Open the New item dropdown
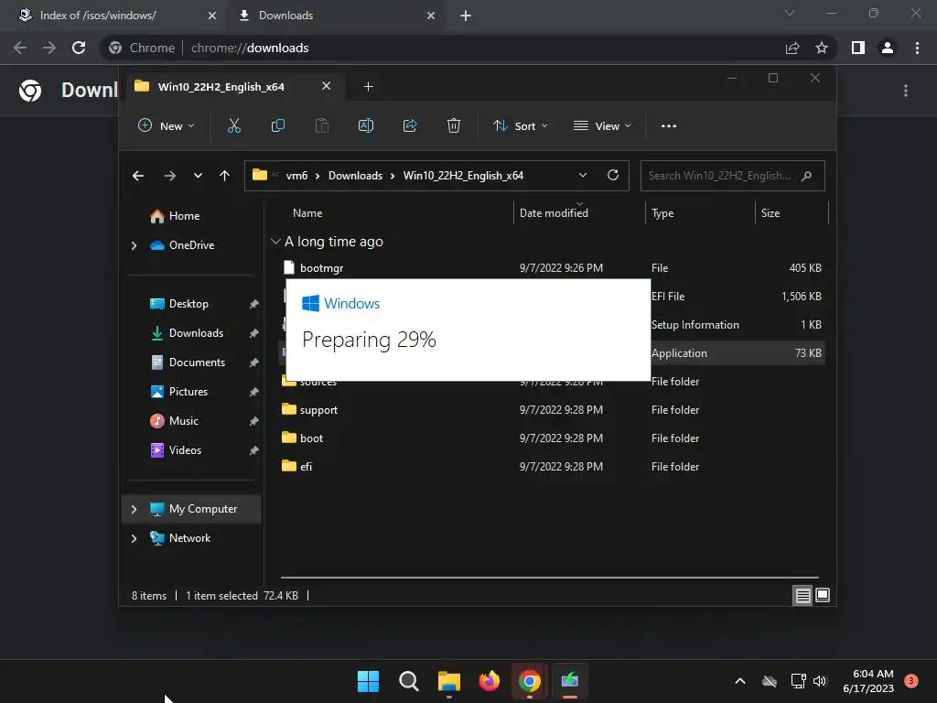Viewport: 937px width, 703px height. click(x=167, y=126)
